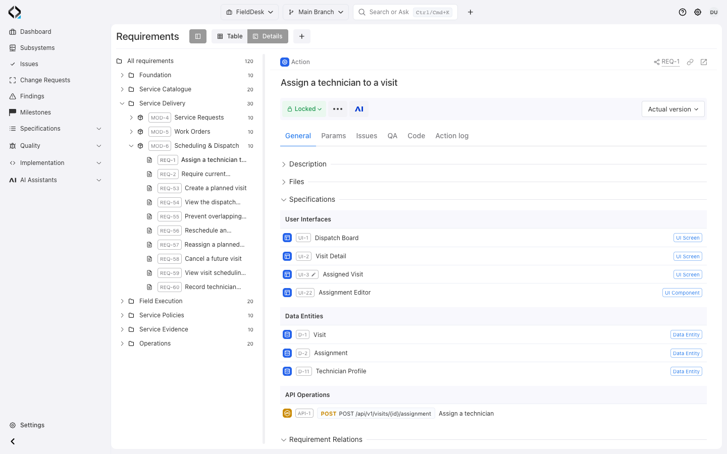Open the Locked status dropdown
Viewport: 727px width, 454px height.
click(x=304, y=109)
